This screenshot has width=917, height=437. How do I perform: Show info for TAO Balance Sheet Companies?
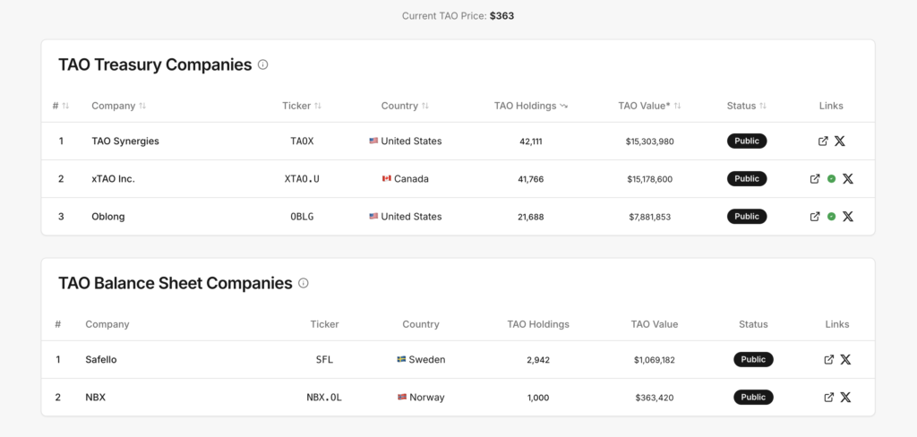click(x=304, y=283)
